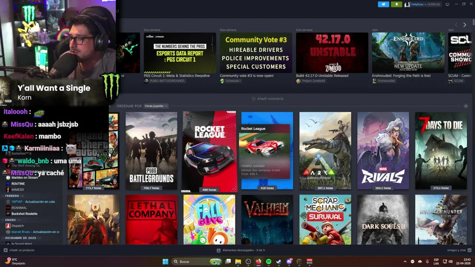The image size is (475, 267).
Task: Click the 11°C Despejado weather widget
Action: pos(15,261)
